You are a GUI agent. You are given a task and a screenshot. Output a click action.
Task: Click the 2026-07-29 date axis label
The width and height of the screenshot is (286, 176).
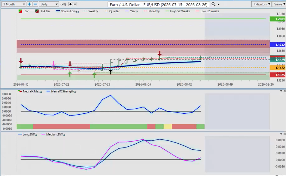102,84
